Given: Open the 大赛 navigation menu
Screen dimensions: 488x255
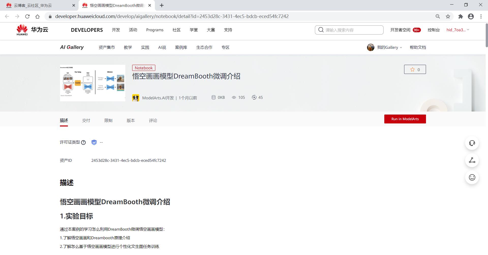Looking at the screenshot, I should [x=211, y=30].
